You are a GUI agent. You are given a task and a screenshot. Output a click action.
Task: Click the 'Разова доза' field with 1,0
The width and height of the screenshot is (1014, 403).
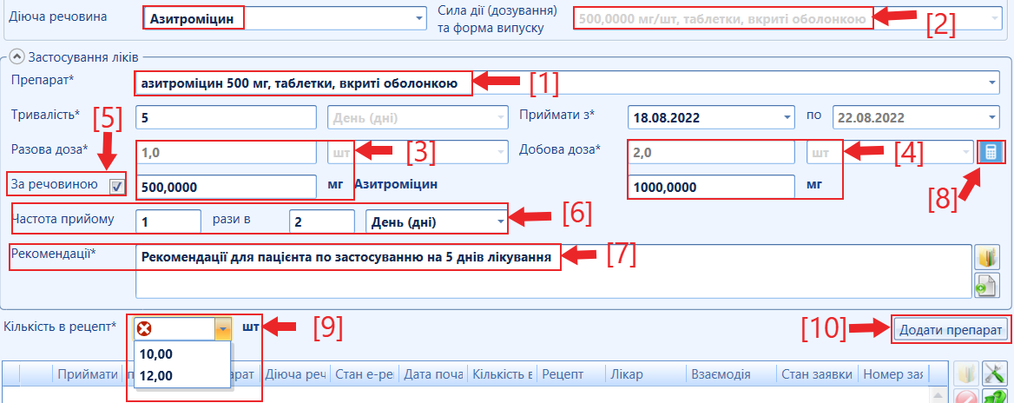(x=226, y=153)
